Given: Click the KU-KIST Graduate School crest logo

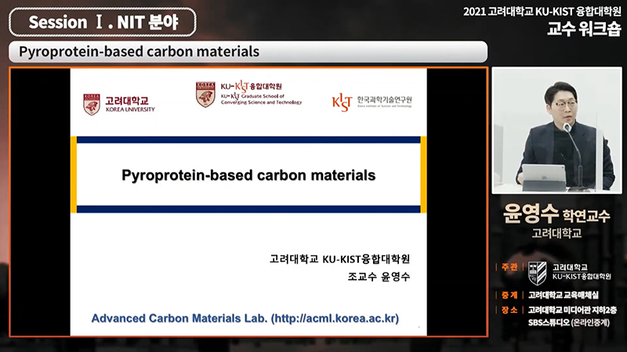Looking at the screenshot, I should (x=205, y=95).
